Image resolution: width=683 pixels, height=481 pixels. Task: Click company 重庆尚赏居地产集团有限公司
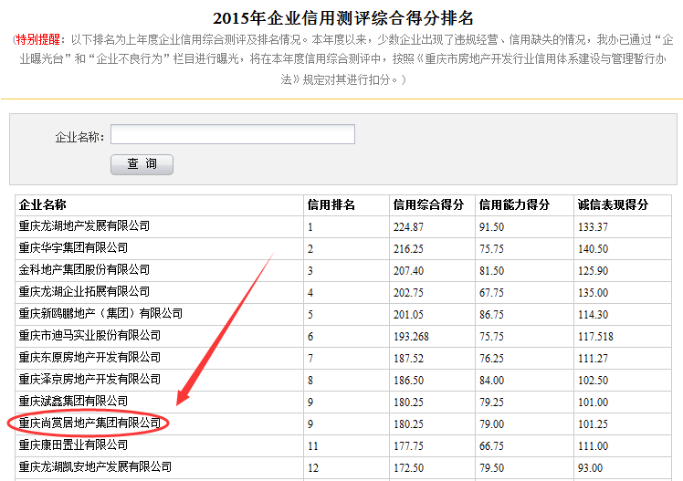(89, 423)
